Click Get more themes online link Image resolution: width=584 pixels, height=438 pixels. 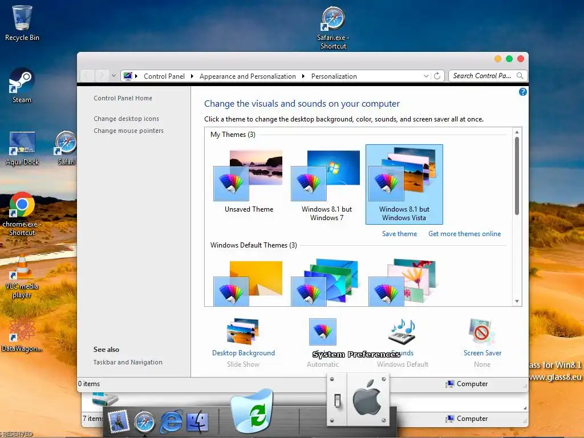point(464,233)
